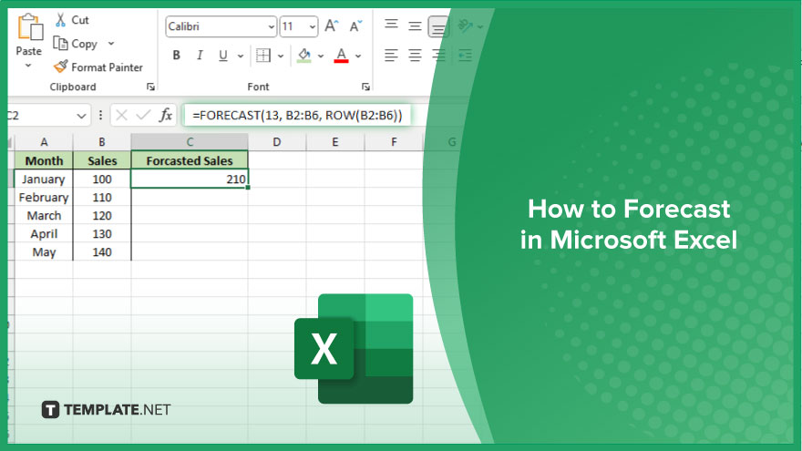Open the Name Box dropdown arrow
This screenshot has width=802, height=451.
pos(81,116)
